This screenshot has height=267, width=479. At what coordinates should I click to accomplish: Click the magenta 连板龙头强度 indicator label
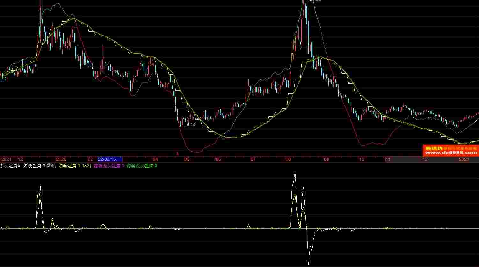pos(107,166)
